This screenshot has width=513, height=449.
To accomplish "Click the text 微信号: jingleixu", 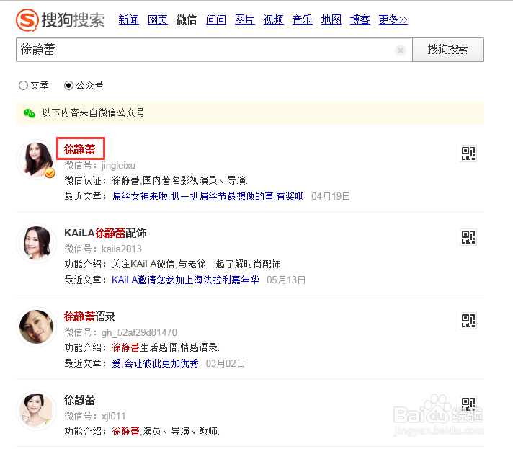I will 99,165.
